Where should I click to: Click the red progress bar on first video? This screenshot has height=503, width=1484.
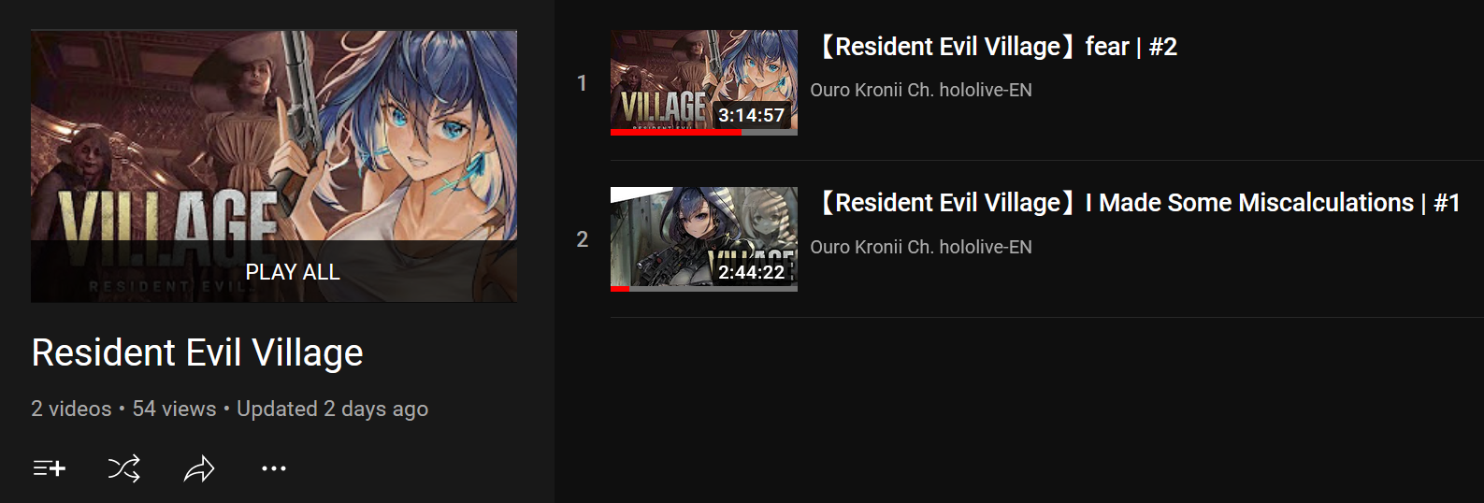(676, 133)
